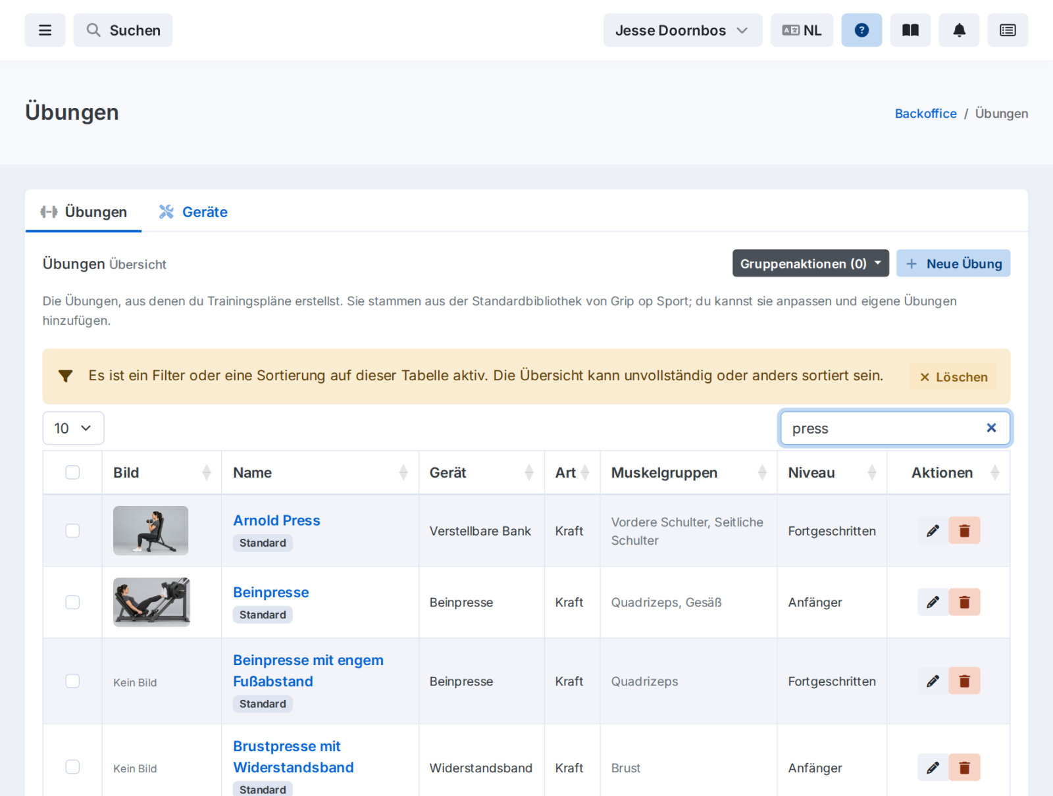1053x796 pixels.
Task: View the Beinpresse thumbnail image
Action: (151, 602)
